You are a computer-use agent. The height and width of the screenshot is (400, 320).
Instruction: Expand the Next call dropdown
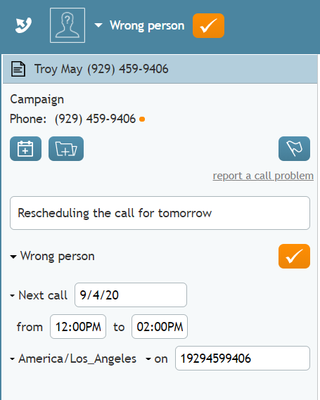tap(39, 295)
